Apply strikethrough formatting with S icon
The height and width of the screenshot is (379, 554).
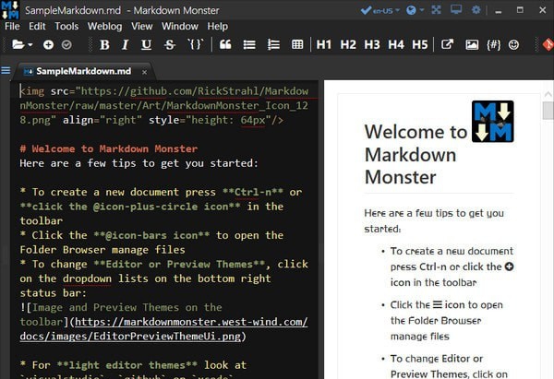click(x=170, y=45)
